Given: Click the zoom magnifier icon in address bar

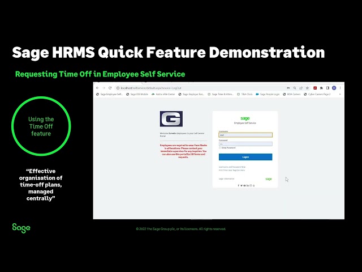Looking at the screenshot, I should (295, 88).
